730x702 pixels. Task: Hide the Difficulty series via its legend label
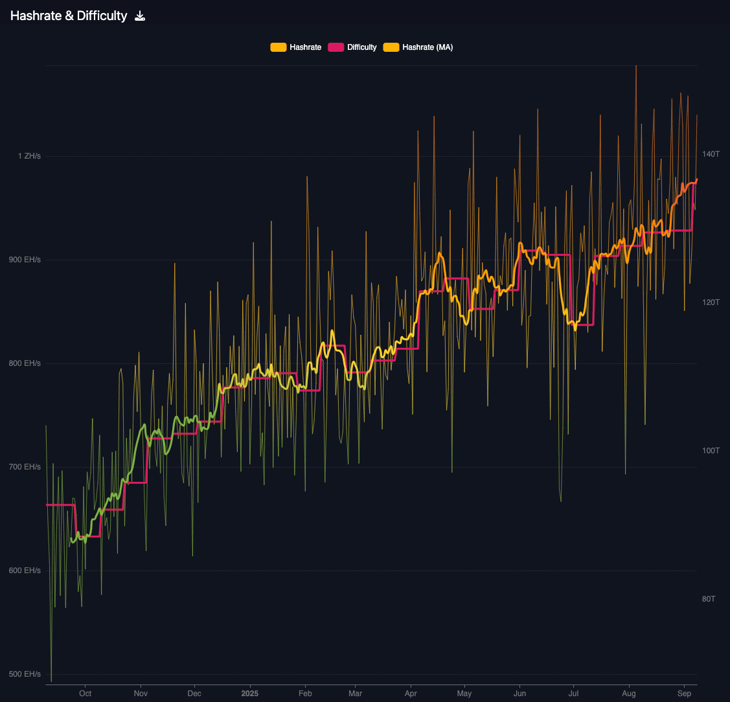coord(361,47)
